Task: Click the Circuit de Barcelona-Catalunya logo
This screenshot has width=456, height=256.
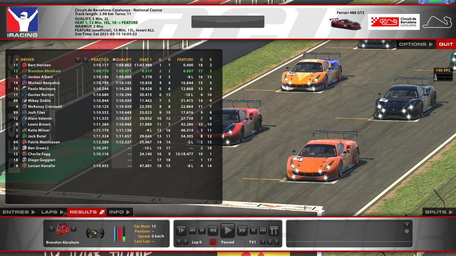Action: (393, 22)
